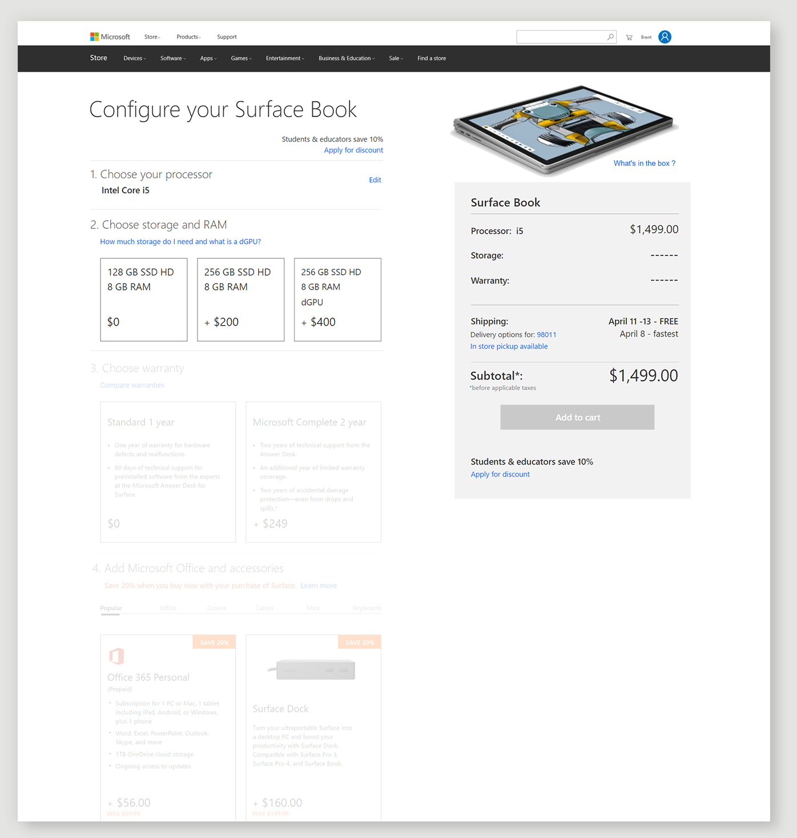Click Apply for discount under page title

(353, 150)
